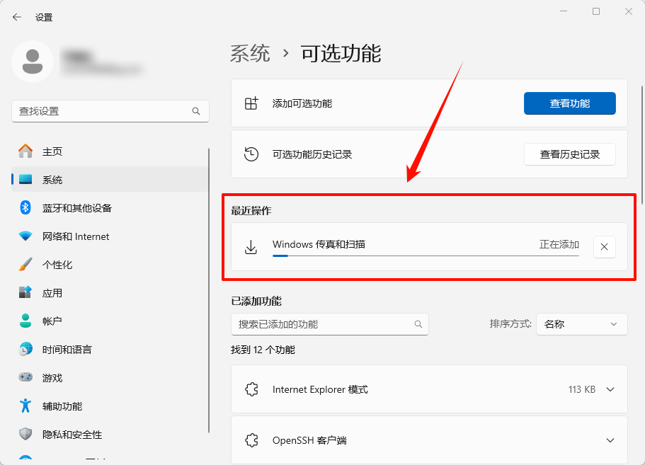Open 蓝牙和其他设备 settings
645x465 pixels.
click(25, 207)
